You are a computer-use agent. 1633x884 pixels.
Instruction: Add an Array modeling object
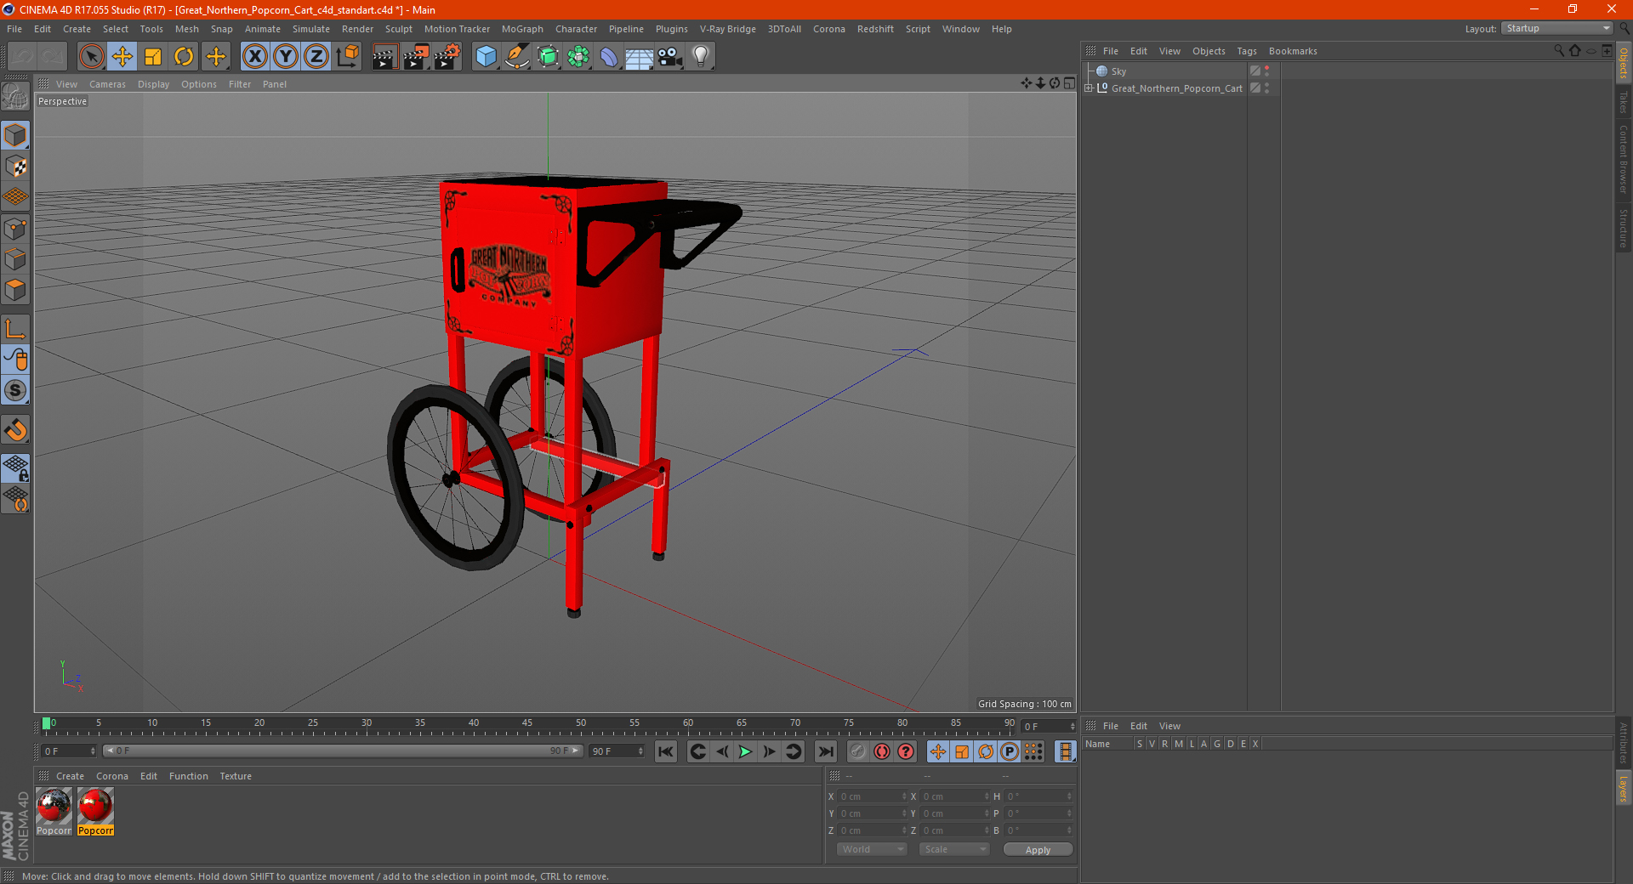(x=578, y=57)
